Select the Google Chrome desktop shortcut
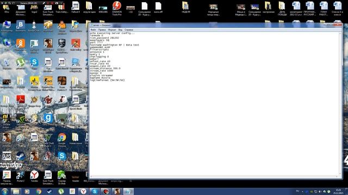Image resolution: width=348 pixels, height=195 pixels. pyautogui.click(x=62, y=140)
